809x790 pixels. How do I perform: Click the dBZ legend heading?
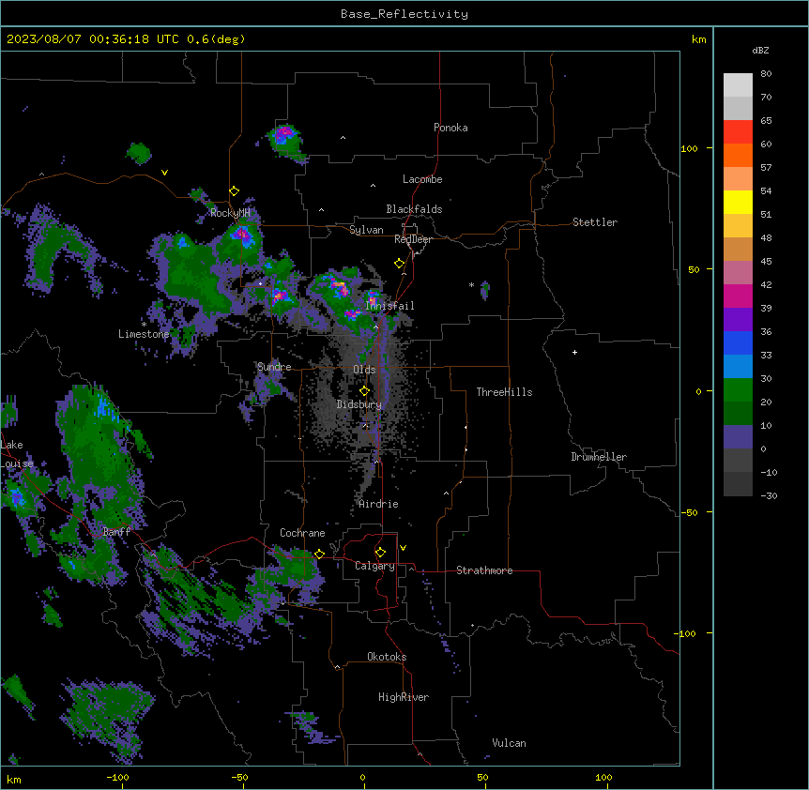760,50
